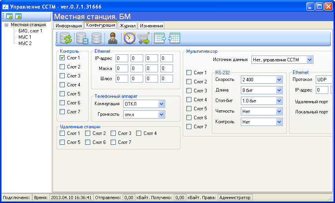Screen dimensions: 335x203
Task: Click the green up-arrow window icon in left panel
Action: pos(9,16)
